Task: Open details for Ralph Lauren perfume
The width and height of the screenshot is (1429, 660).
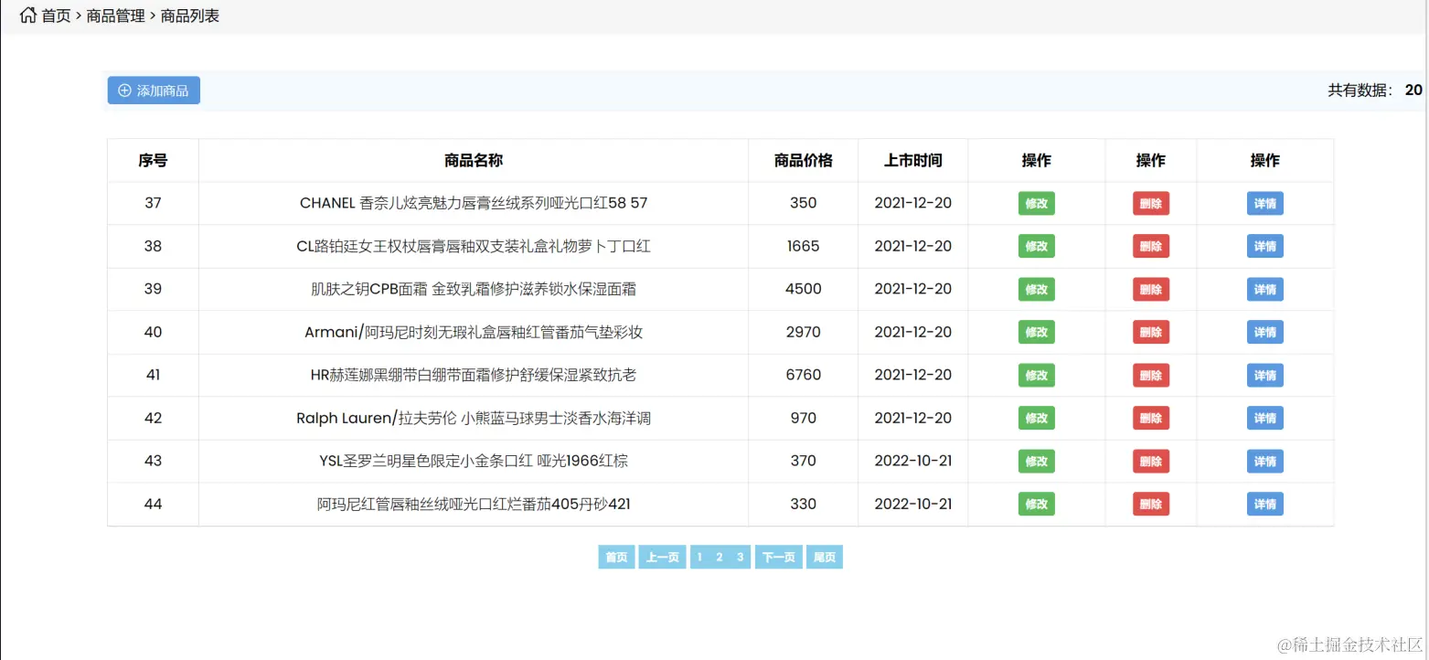Action: click(1264, 418)
